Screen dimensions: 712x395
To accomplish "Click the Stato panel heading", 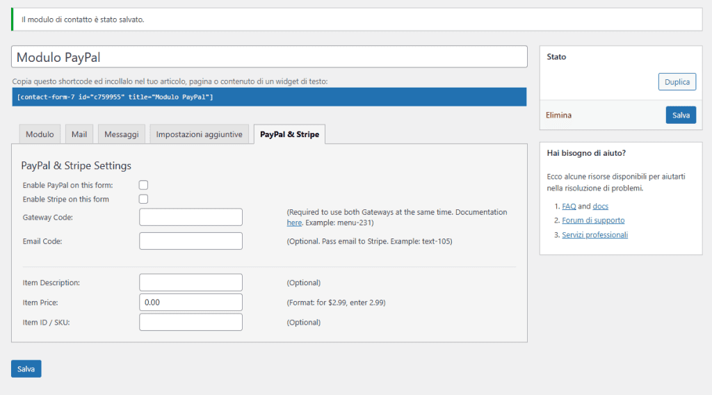I will click(x=556, y=57).
